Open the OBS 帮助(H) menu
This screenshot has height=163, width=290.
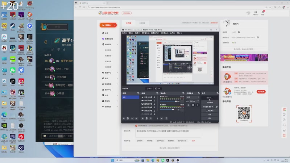pyautogui.click(x=179, y=33)
